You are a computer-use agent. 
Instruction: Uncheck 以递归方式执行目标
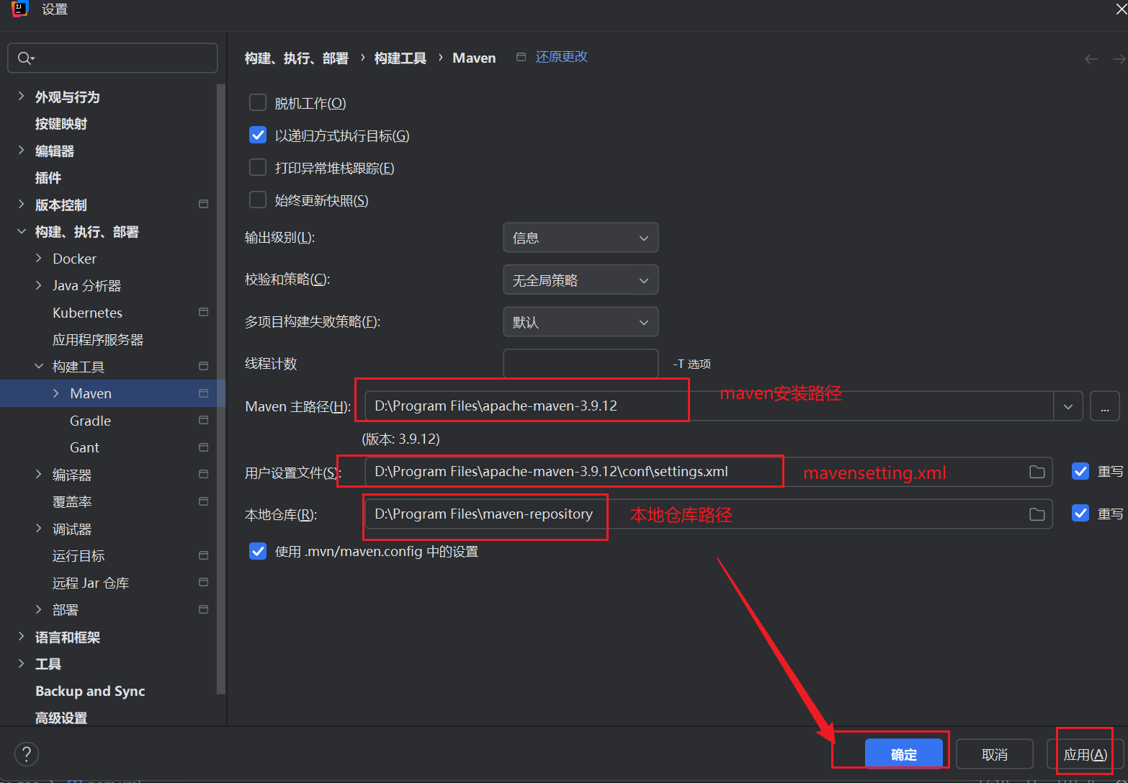coord(258,135)
